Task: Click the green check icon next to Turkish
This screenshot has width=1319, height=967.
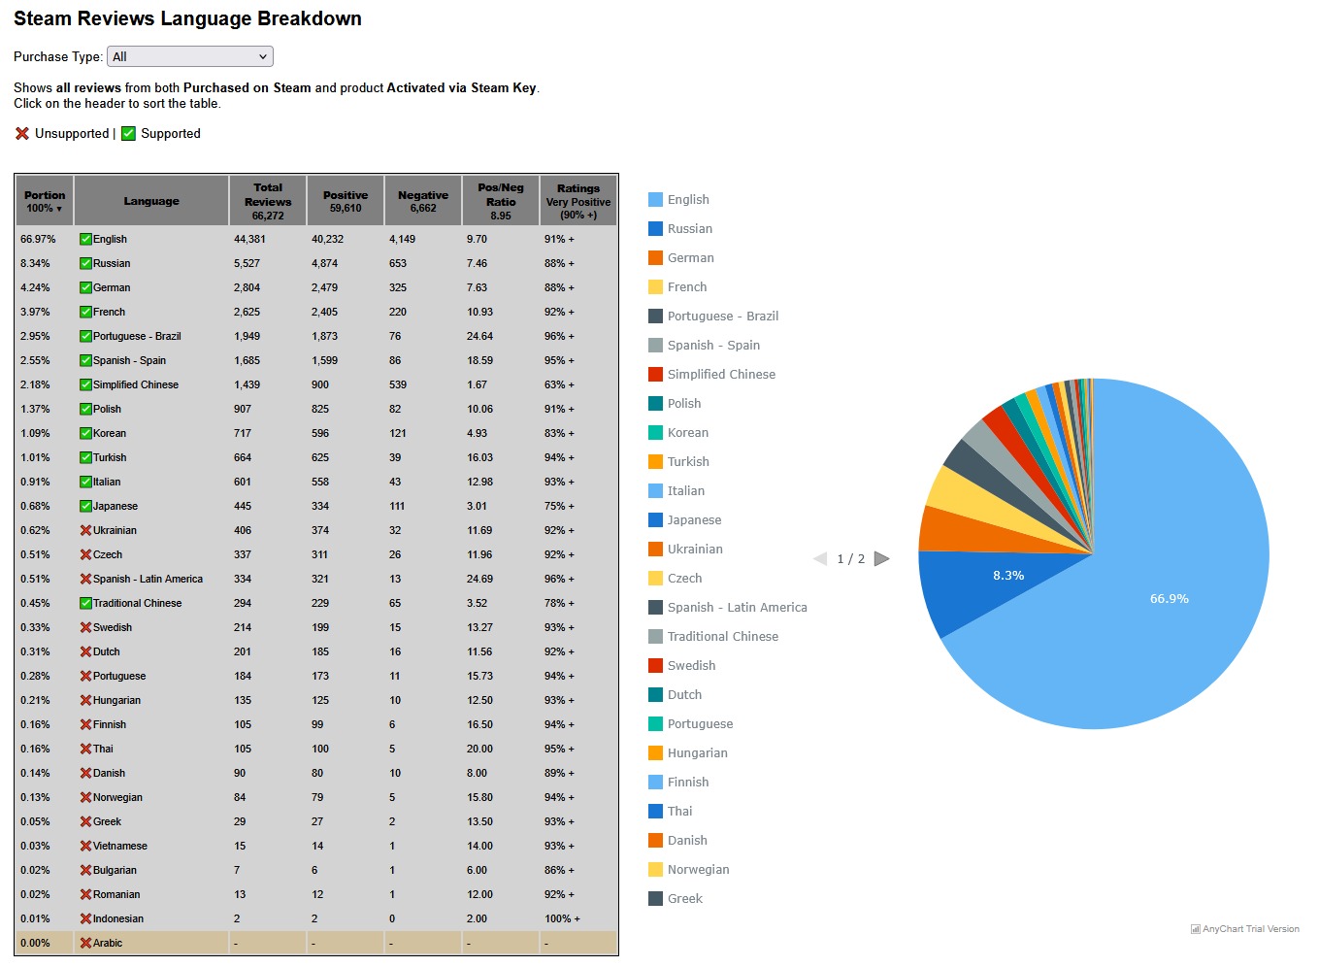Action: coord(85,457)
